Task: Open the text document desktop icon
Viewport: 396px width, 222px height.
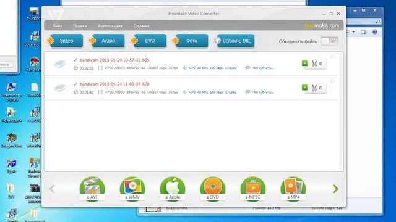Action: click(34, 90)
